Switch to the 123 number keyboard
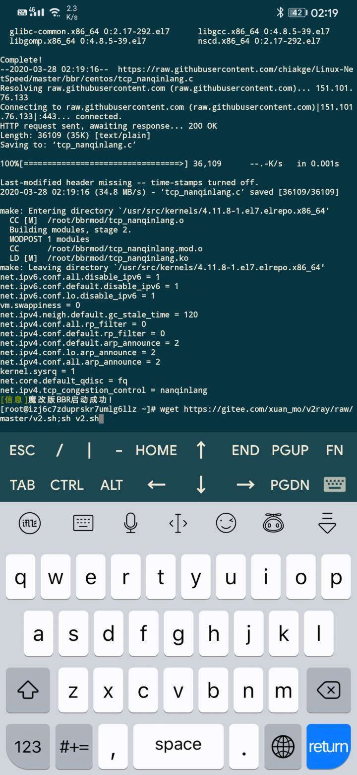The height and width of the screenshot is (775, 357). [x=28, y=746]
